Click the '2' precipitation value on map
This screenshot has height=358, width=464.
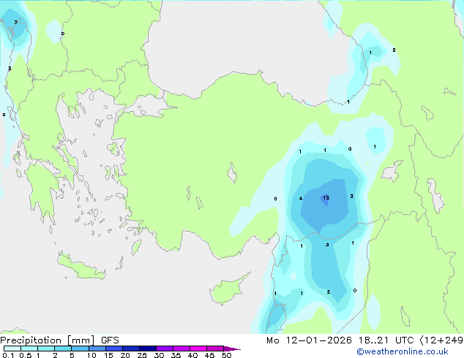[328, 292]
